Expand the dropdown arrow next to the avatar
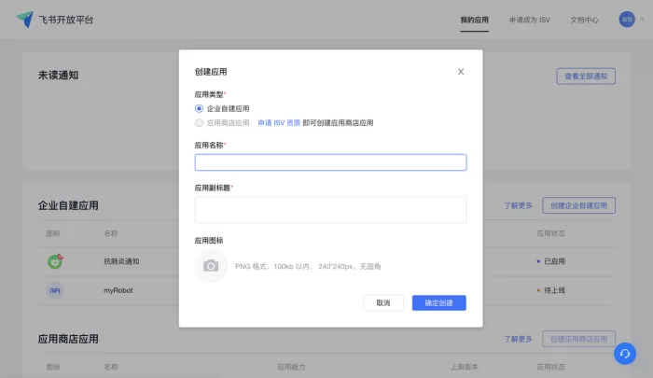 (x=642, y=20)
